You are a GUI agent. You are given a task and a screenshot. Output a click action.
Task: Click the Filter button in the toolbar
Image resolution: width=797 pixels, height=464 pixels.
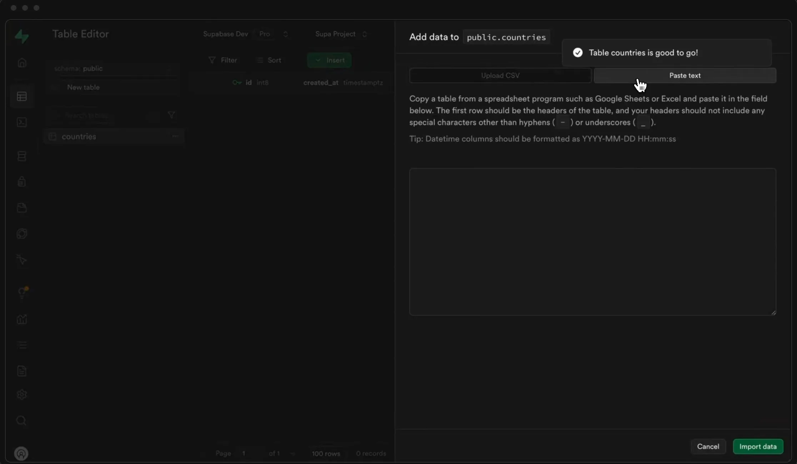coord(223,60)
